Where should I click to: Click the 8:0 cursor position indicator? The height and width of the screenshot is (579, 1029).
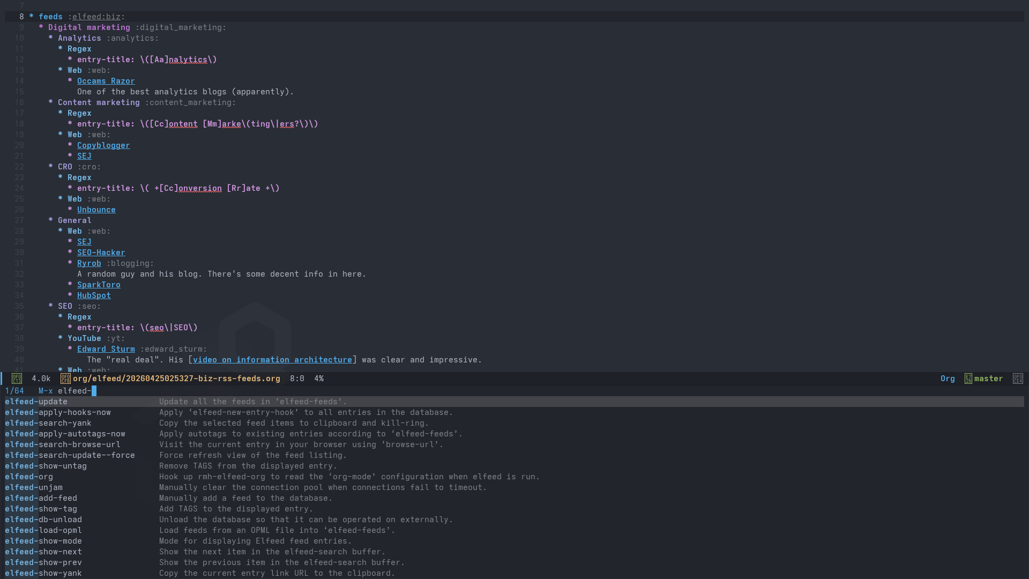pos(297,378)
